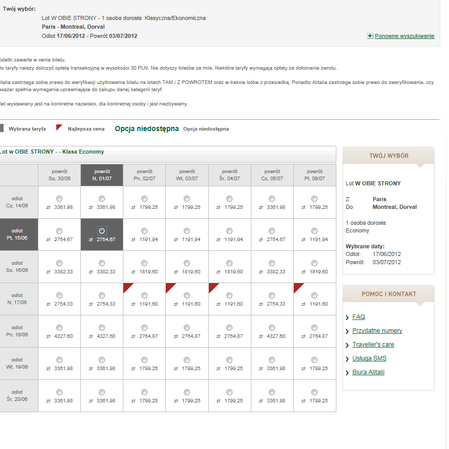Select 1191,60 fare for N, 17/06 and Wt, 03/07

(x=187, y=295)
